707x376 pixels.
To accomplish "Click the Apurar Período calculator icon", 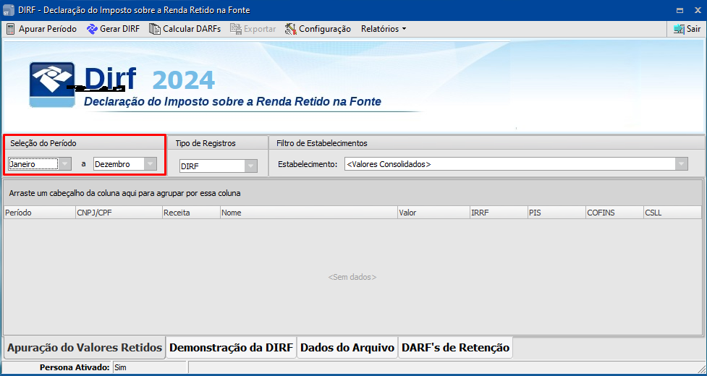I will [11, 29].
